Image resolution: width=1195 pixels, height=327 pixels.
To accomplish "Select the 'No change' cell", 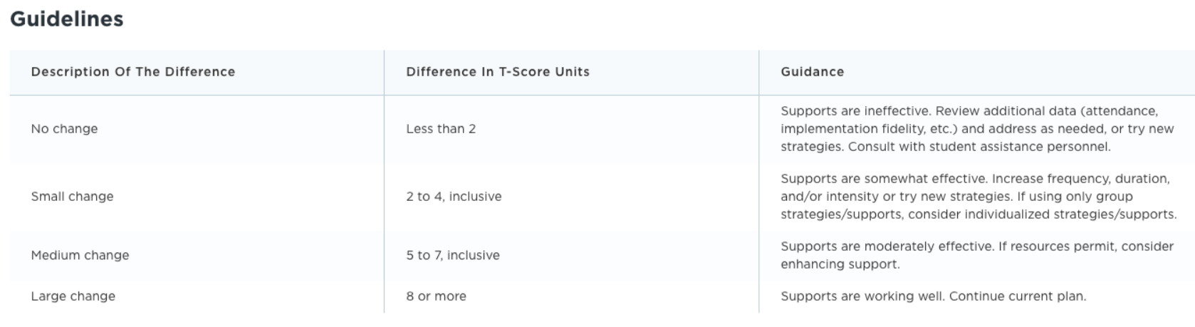I will click(64, 129).
